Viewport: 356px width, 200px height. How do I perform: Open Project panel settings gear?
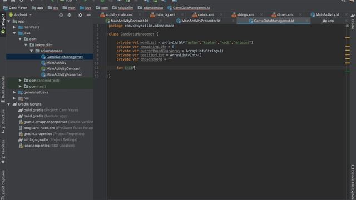80,15
